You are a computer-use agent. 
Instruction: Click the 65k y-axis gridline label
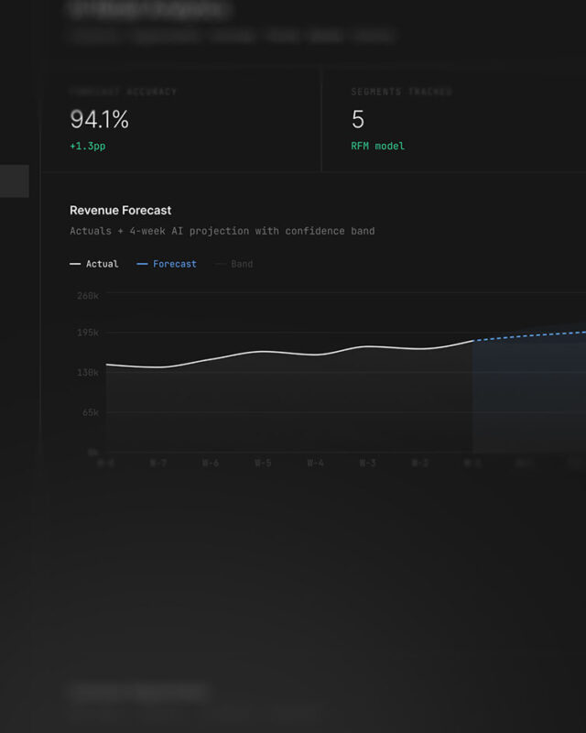[x=91, y=412]
